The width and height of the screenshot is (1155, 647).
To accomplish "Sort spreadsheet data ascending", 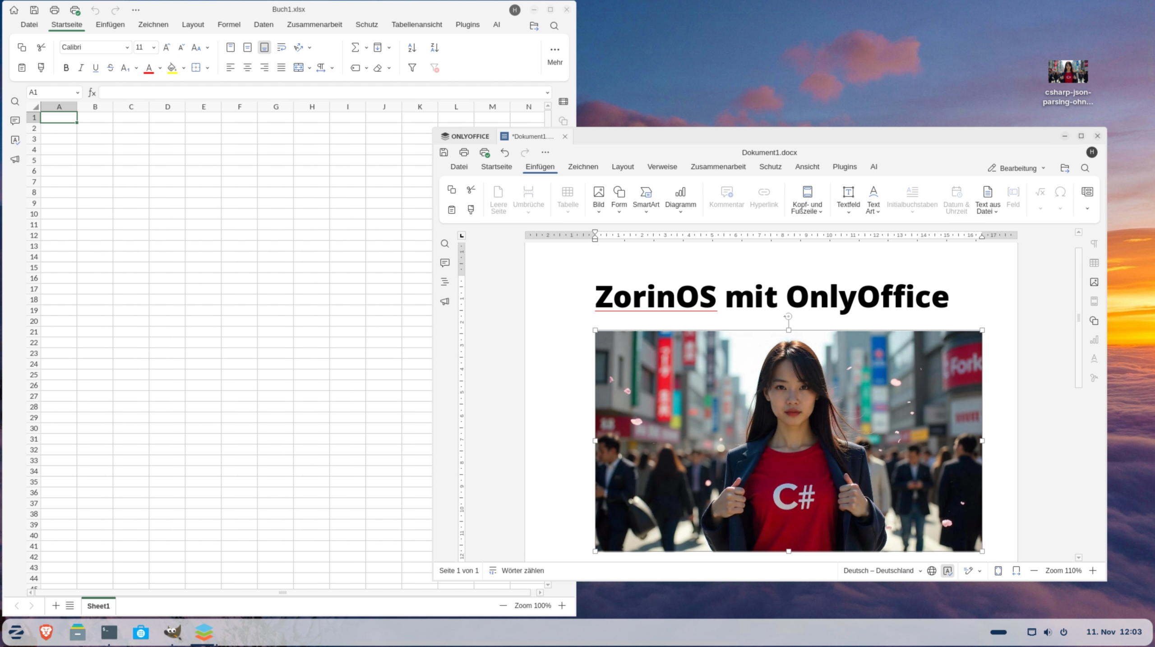I will point(411,47).
